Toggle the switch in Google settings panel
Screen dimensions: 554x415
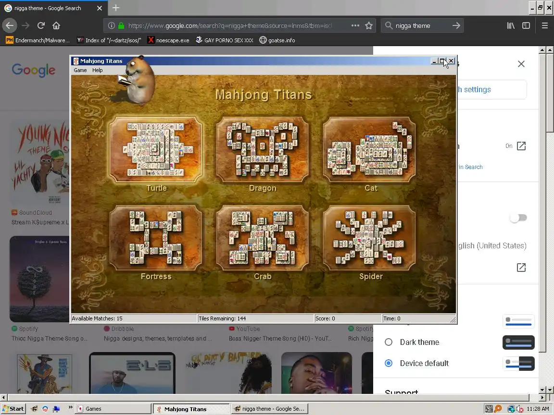(x=518, y=218)
